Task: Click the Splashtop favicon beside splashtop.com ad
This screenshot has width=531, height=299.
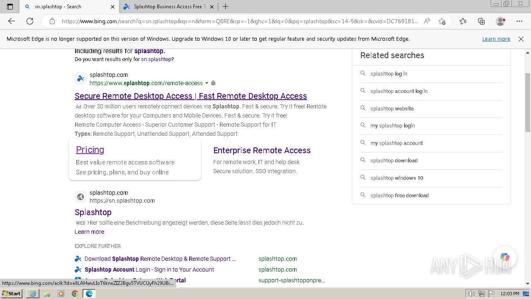Action: (80, 79)
